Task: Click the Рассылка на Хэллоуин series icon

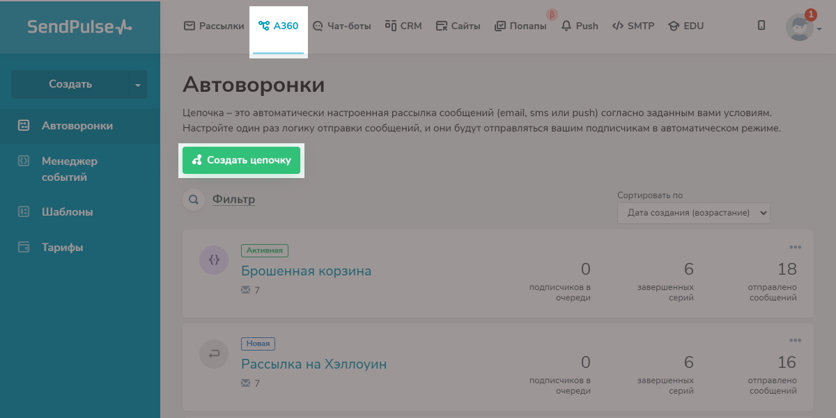Action: 214,353
